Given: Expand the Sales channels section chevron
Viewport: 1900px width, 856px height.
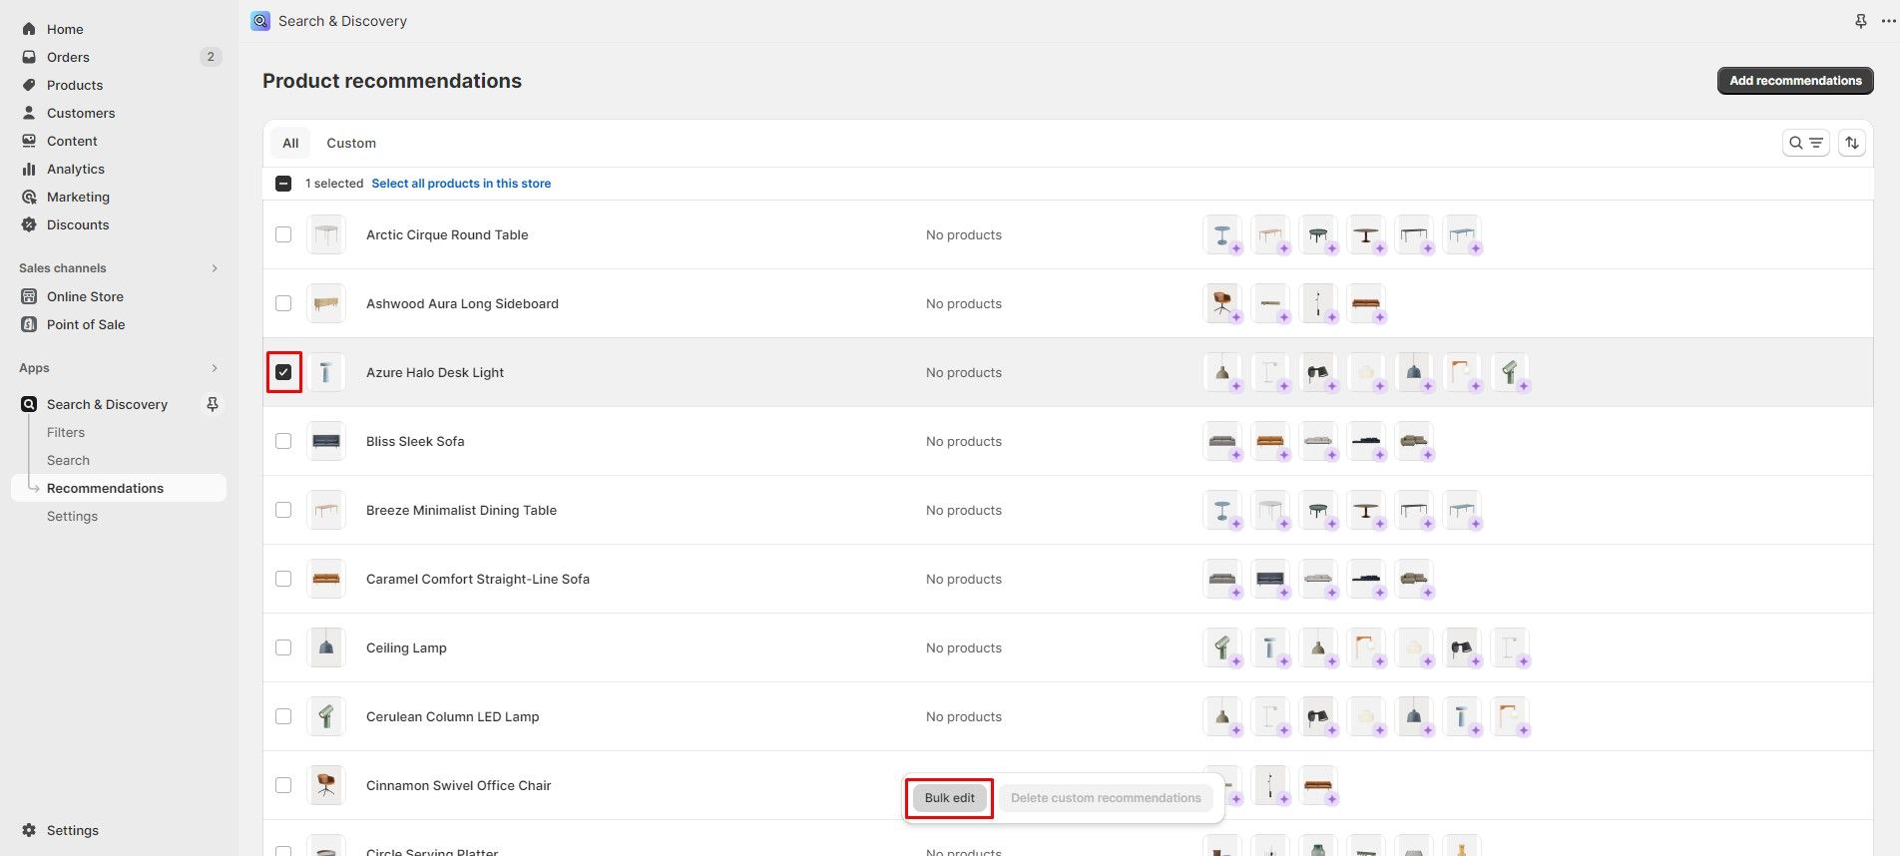Looking at the screenshot, I should [215, 268].
